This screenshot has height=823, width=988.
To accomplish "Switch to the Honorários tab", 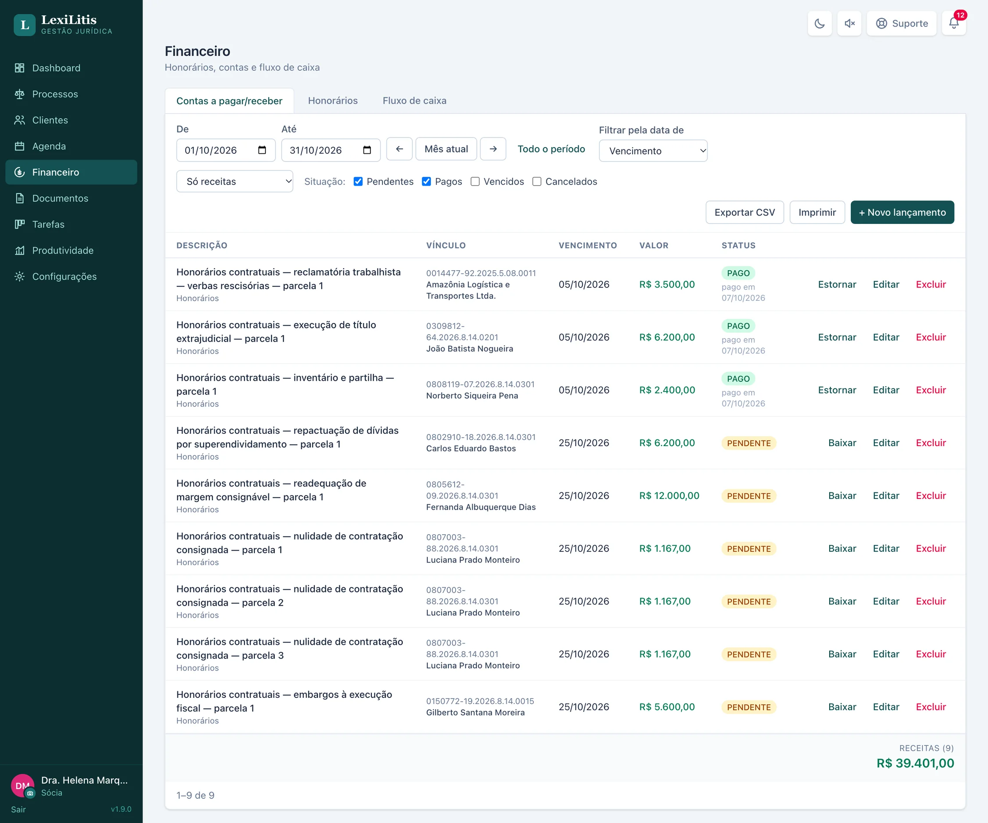I will click(x=333, y=101).
